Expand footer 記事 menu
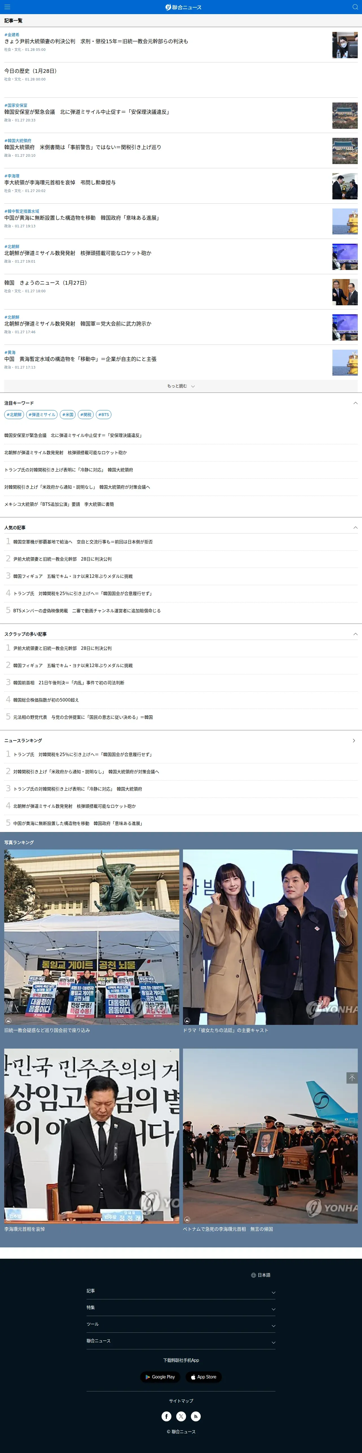 (x=181, y=1291)
